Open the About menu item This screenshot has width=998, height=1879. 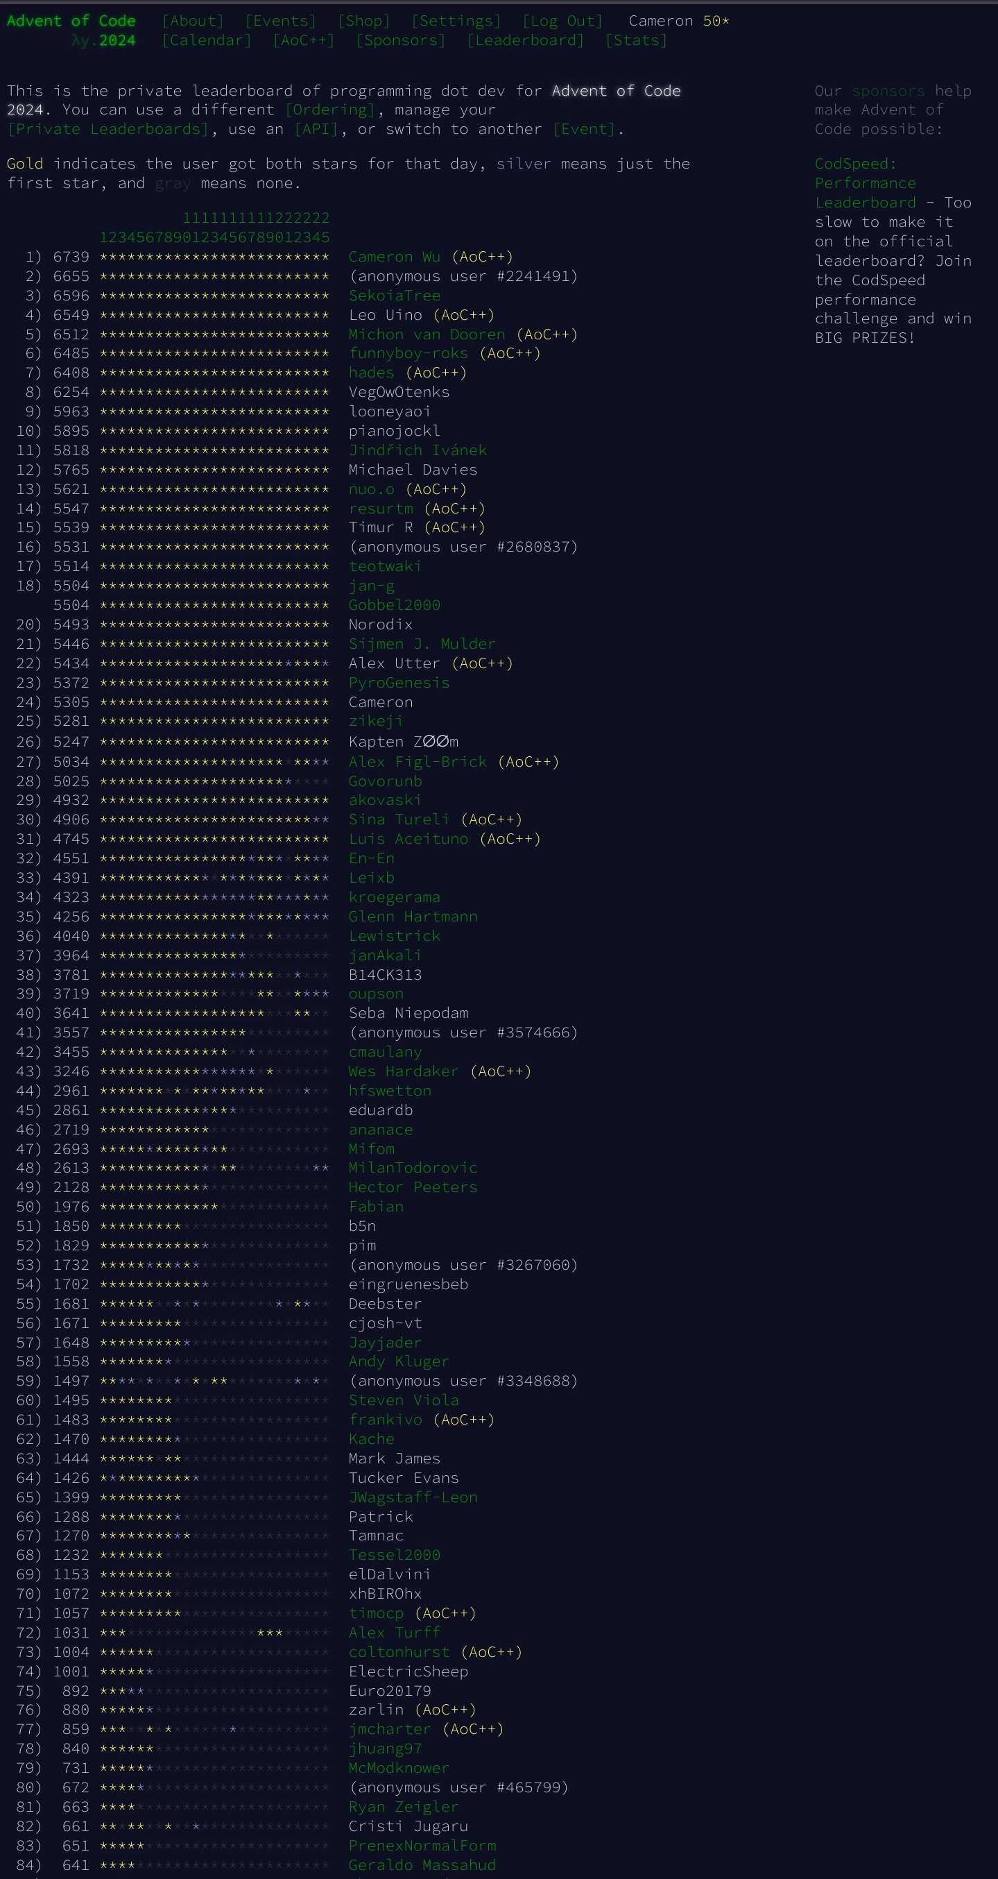[192, 20]
